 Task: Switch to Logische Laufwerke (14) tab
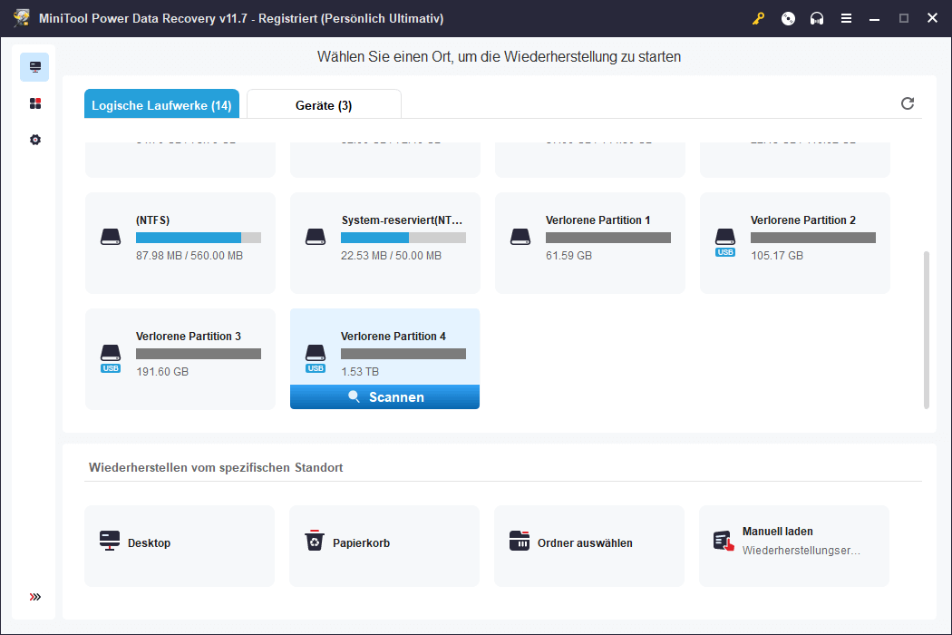(161, 104)
